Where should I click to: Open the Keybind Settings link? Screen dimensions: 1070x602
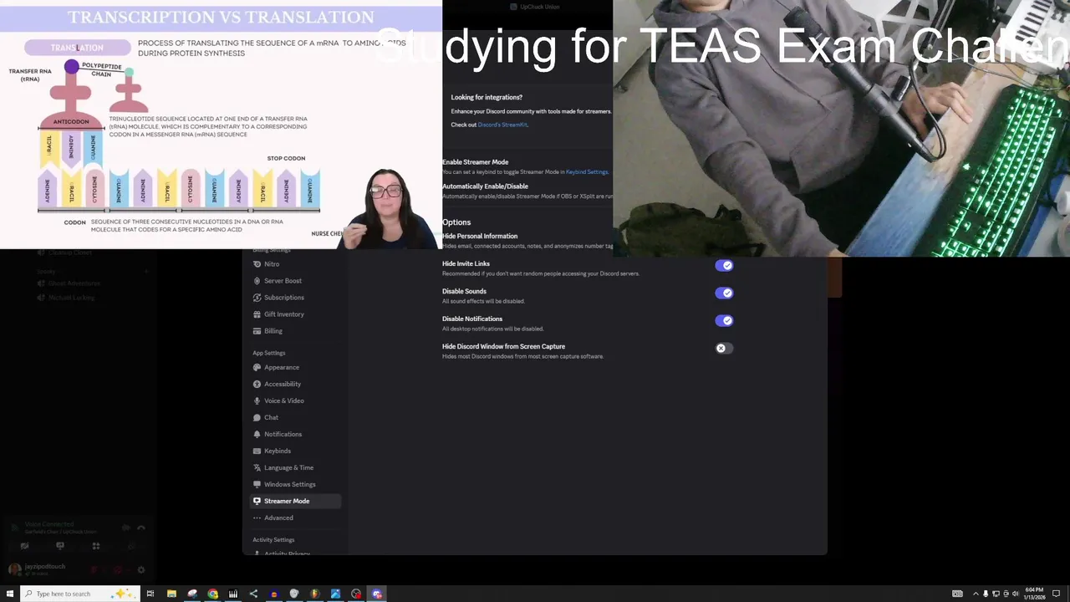tap(587, 172)
